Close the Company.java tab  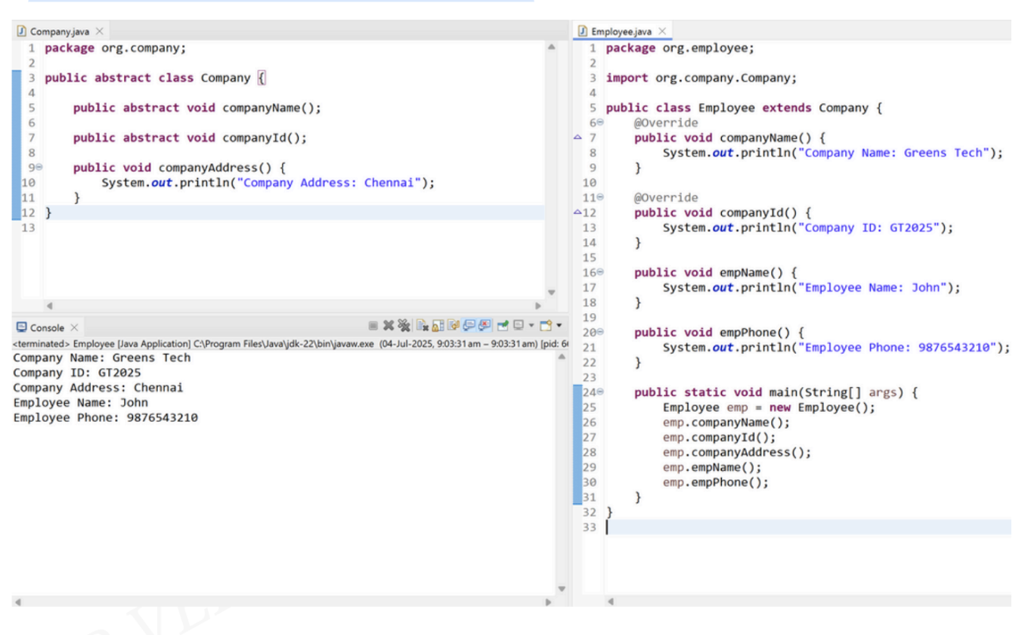point(99,30)
